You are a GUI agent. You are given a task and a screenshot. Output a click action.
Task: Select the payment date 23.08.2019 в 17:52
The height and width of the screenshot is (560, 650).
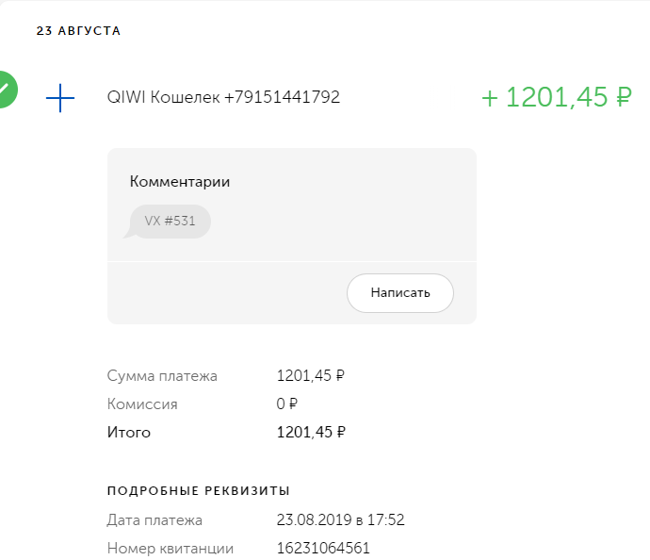[x=340, y=520]
